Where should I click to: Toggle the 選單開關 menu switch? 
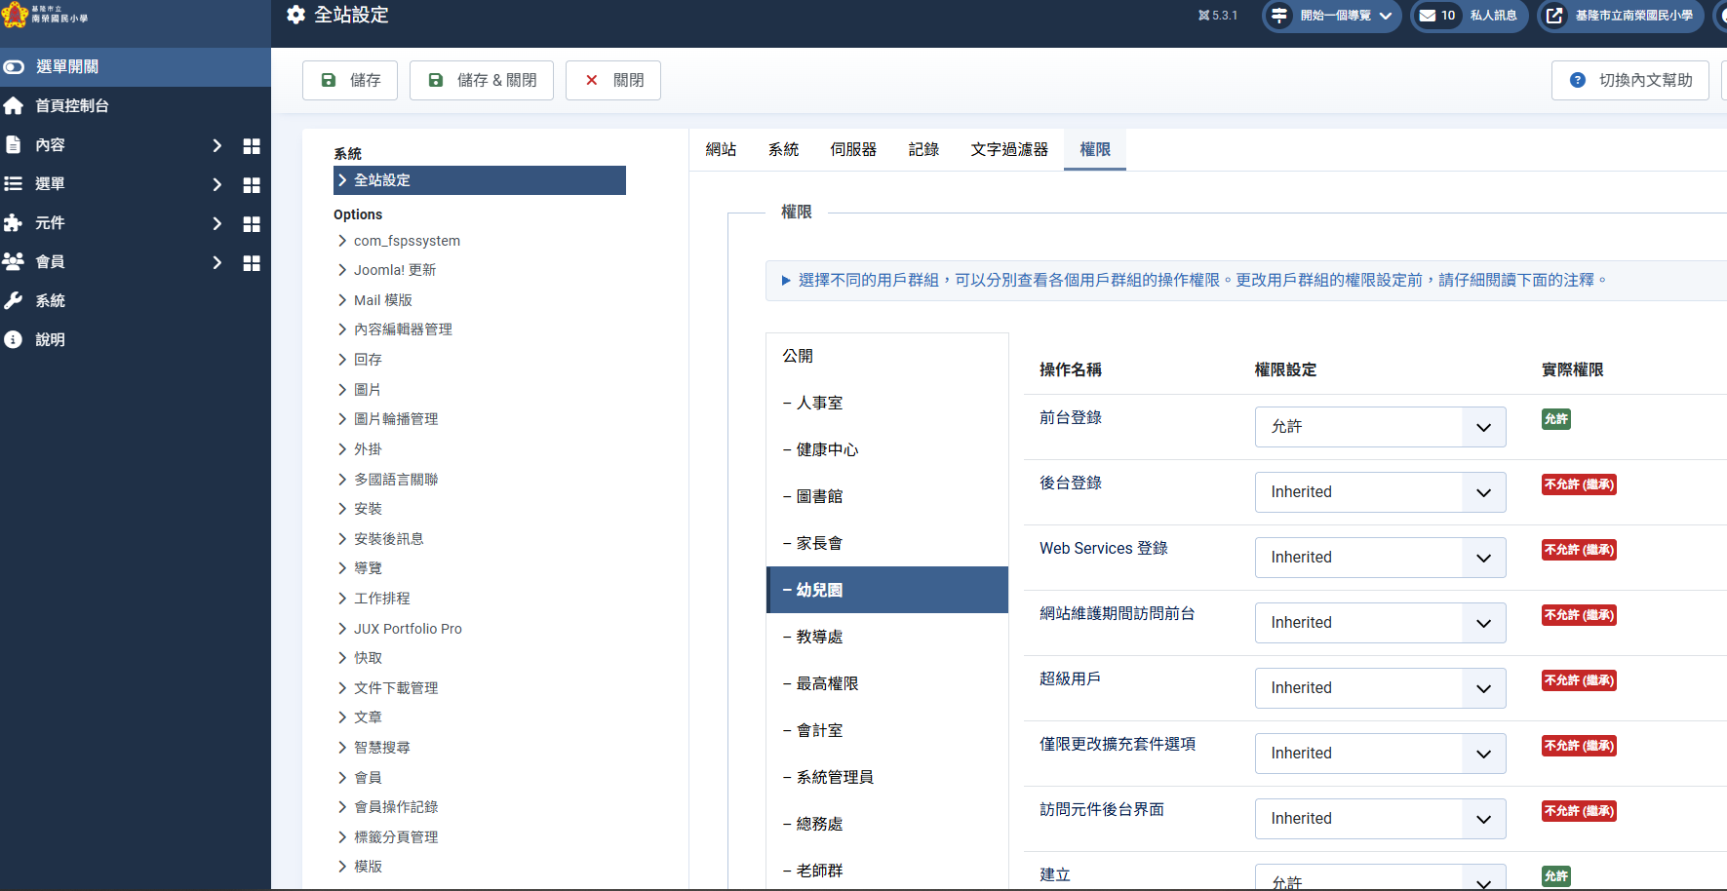[14, 67]
